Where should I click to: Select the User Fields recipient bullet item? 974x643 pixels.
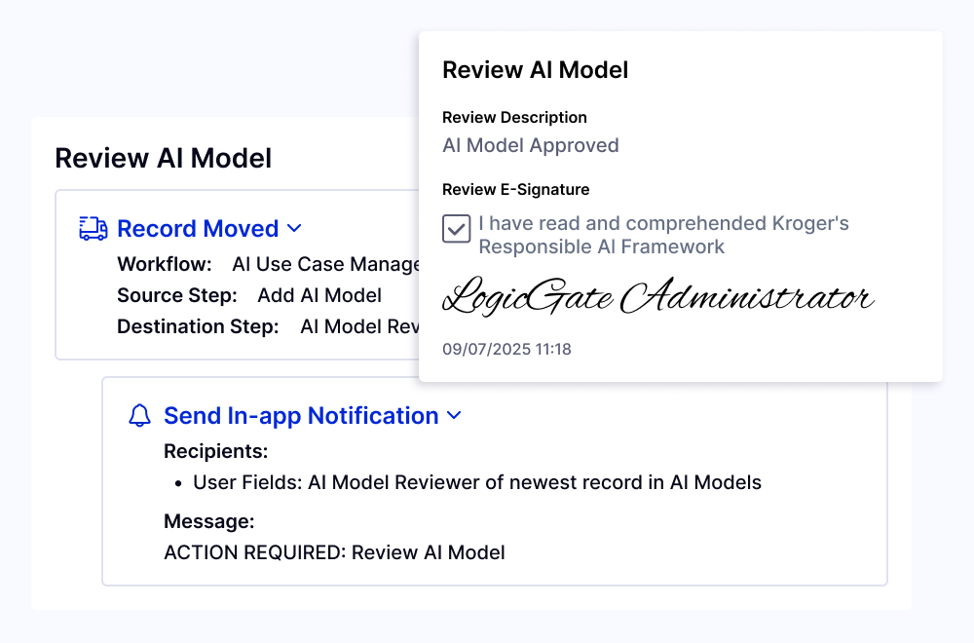coord(477,482)
